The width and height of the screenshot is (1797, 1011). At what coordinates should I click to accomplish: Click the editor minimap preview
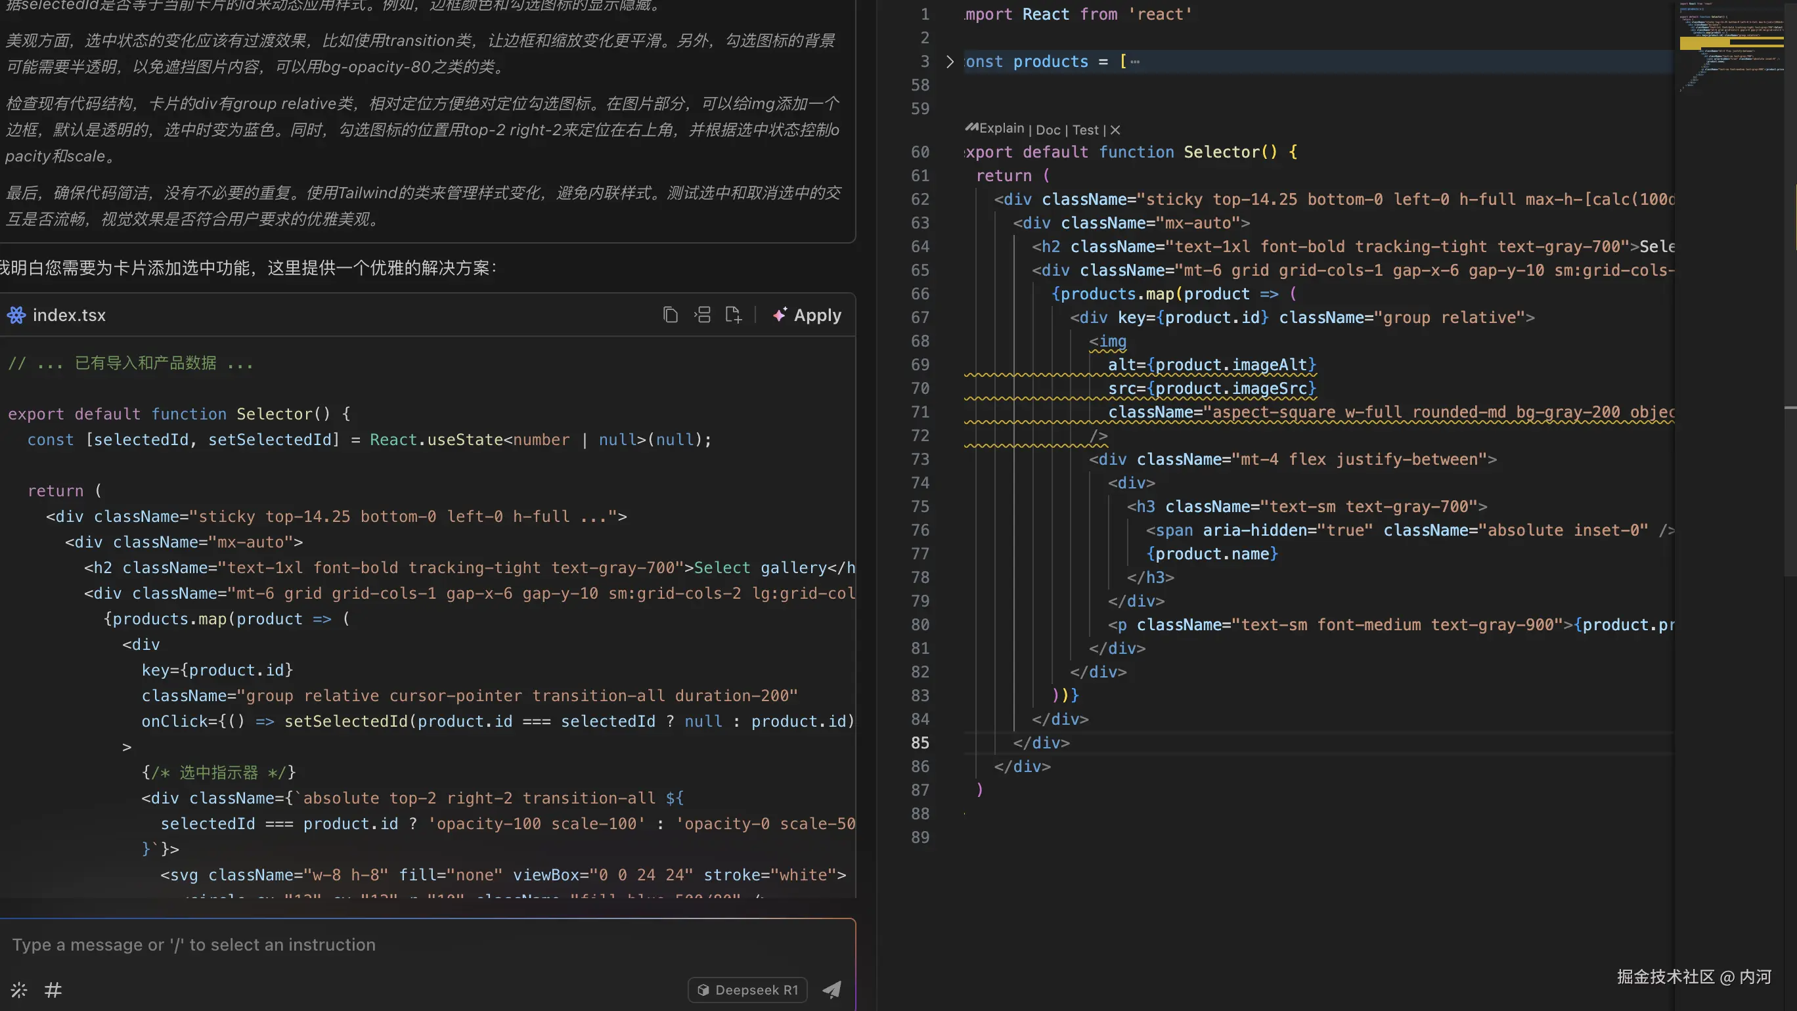point(1730,70)
